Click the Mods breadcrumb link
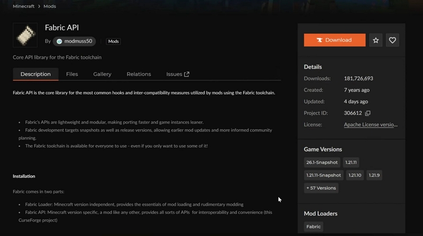The image size is (423, 236). click(50, 6)
